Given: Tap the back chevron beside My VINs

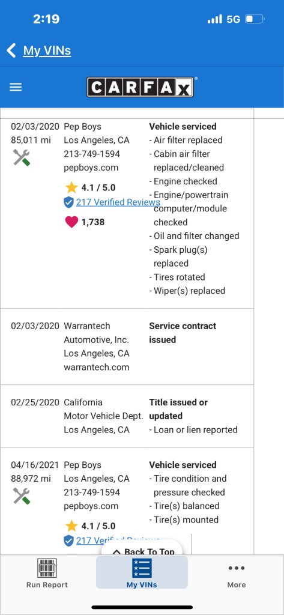Looking at the screenshot, I should coord(11,50).
